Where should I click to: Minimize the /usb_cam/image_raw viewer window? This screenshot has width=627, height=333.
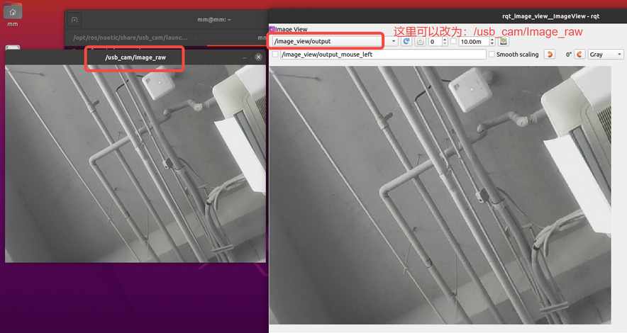pyautogui.click(x=245, y=57)
